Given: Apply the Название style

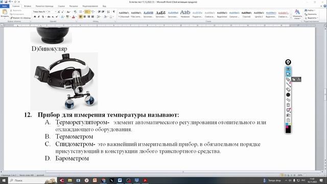Looking at the screenshot, I should point(185,14).
